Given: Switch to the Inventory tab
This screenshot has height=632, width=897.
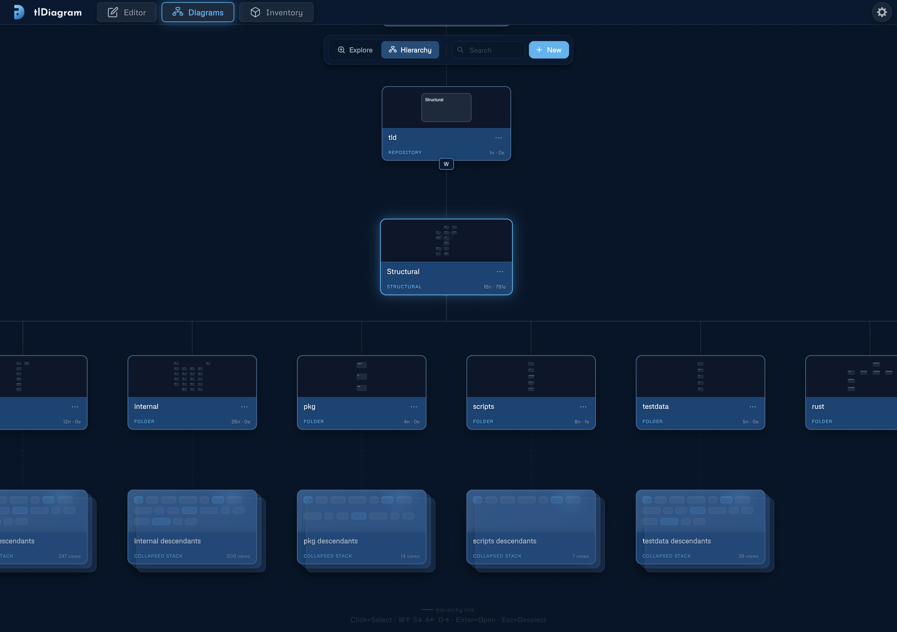Looking at the screenshot, I should coord(276,12).
